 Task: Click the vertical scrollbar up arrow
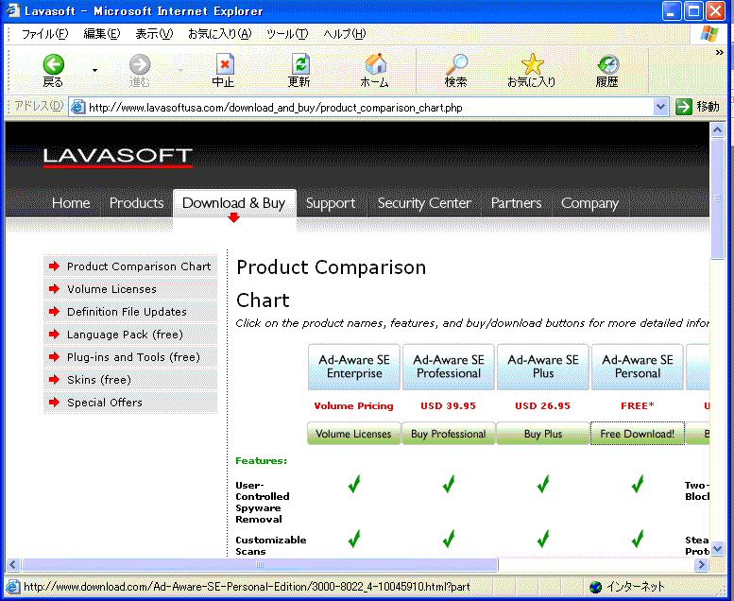pos(717,129)
